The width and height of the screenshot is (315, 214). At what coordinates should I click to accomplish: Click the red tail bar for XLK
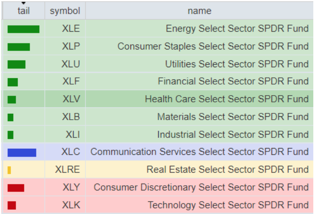click(x=12, y=206)
